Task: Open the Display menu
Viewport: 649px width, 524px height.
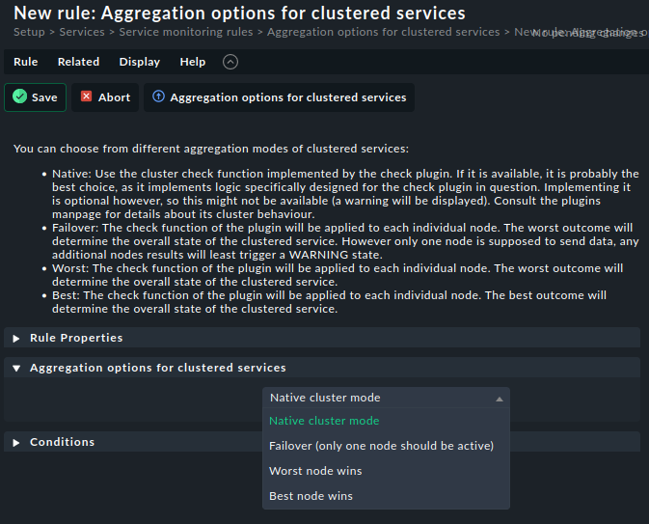Action: (x=139, y=62)
